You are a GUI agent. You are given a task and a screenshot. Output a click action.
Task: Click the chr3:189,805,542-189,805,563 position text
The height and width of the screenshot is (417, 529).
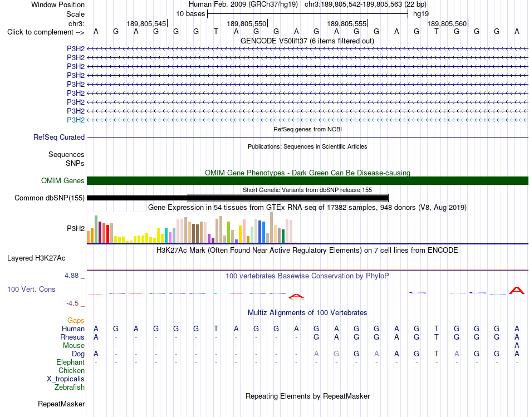353,4
